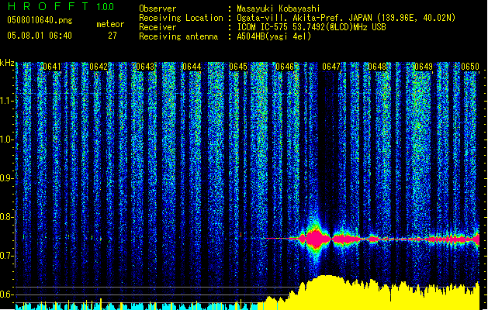The height and width of the screenshot is (310, 488).
Task: Click the 0644 time marker
Action: (x=192, y=67)
